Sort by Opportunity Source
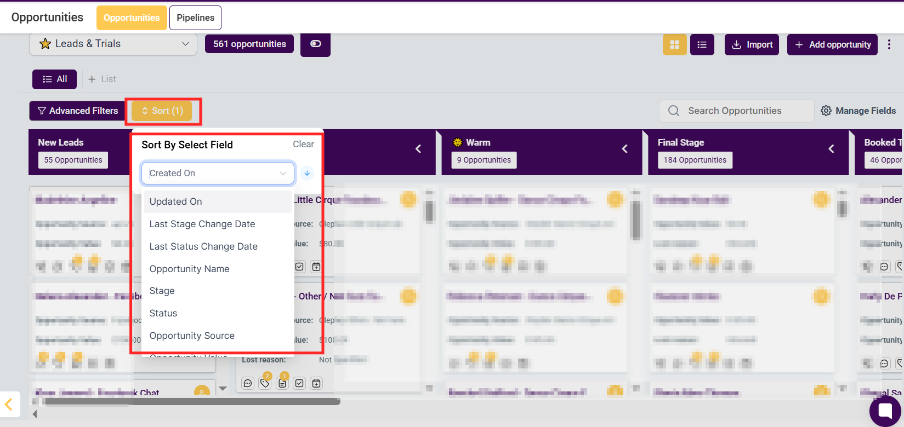 [218, 336]
